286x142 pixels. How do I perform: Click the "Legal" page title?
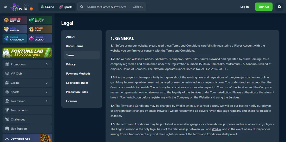tap(67, 23)
